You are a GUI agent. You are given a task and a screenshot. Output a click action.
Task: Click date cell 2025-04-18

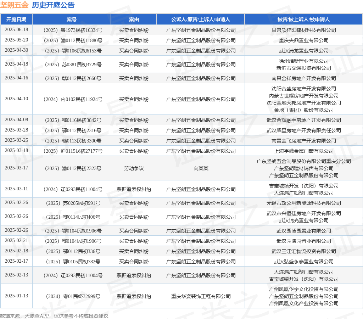pos(16,64)
